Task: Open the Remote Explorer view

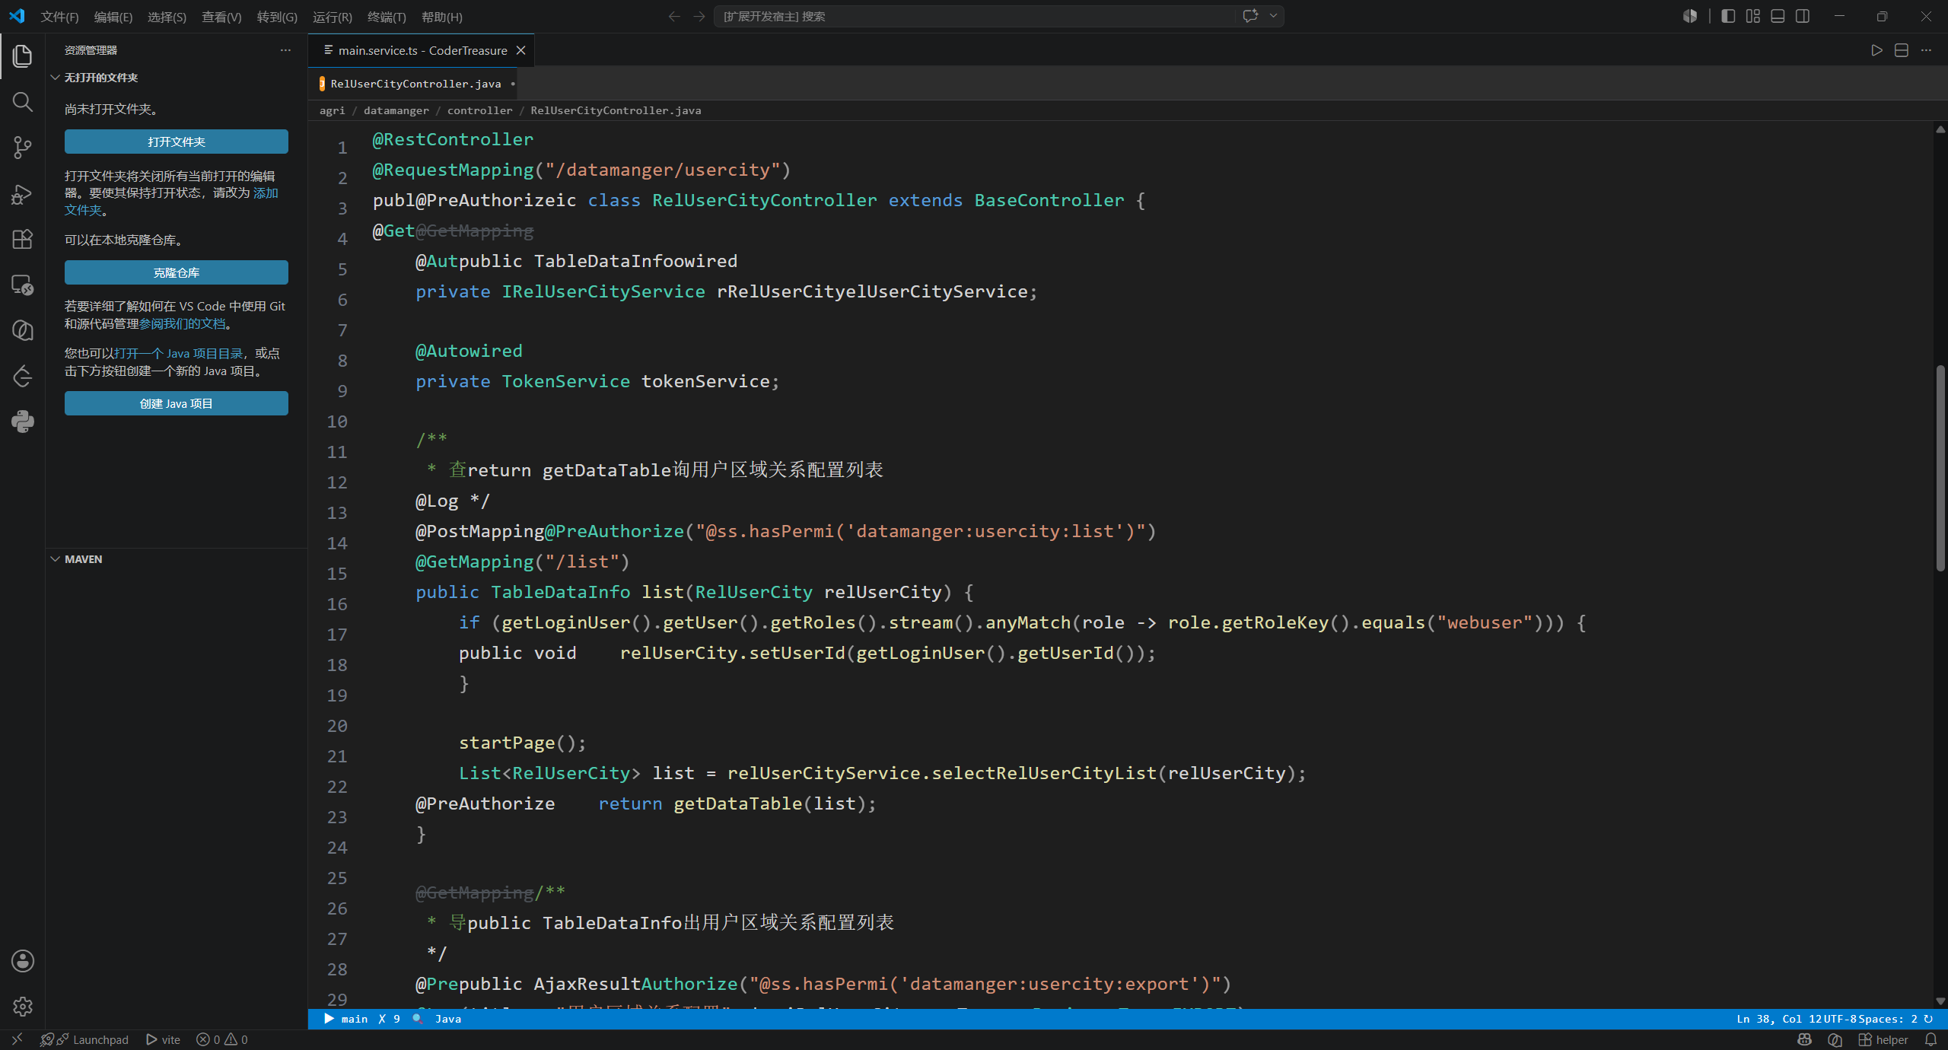Action: pyautogui.click(x=22, y=285)
